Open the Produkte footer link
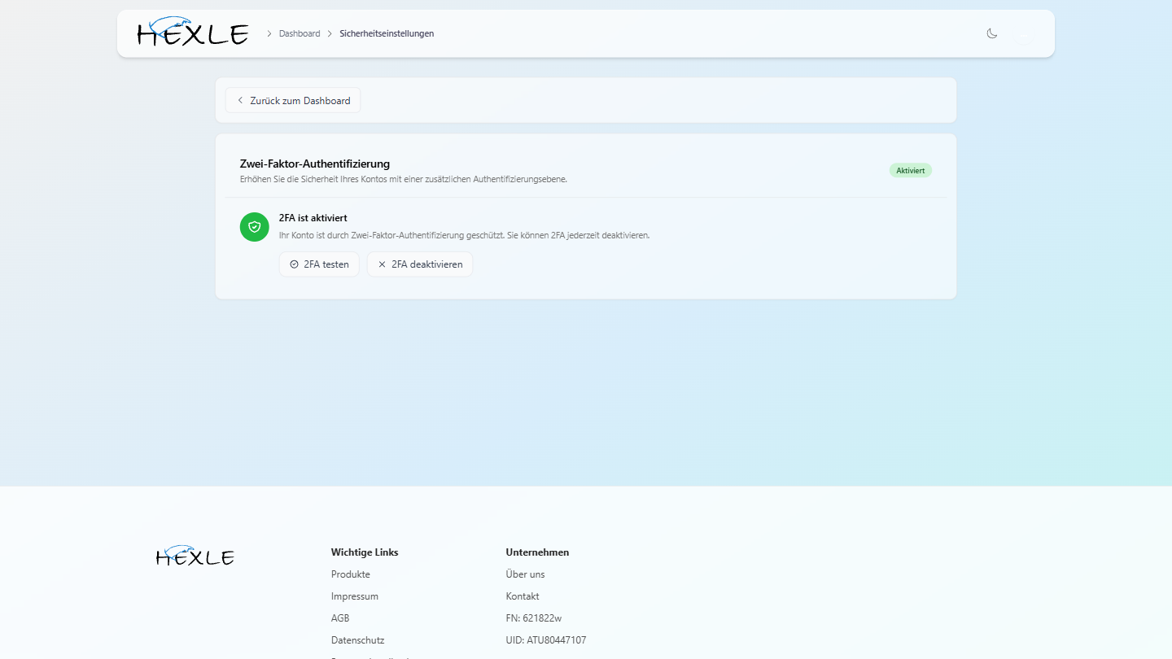Image resolution: width=1172 pixels, height=659 pixels. point(351,574)
